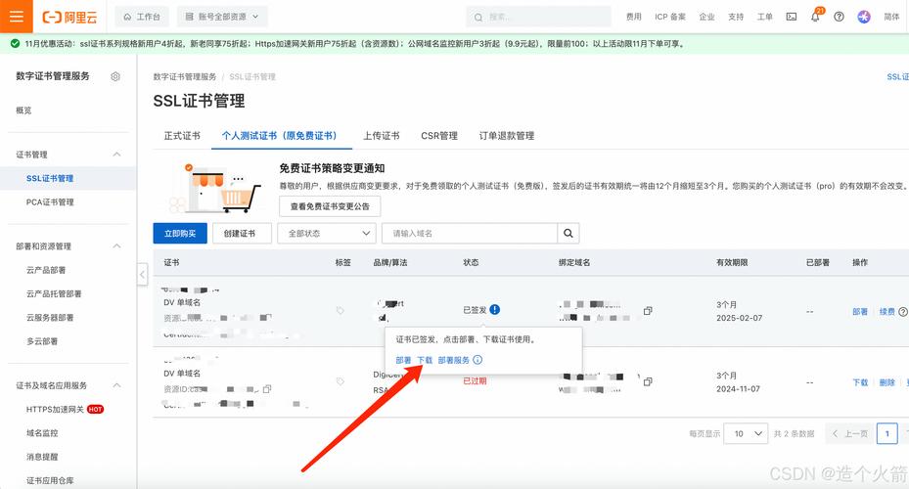Open the Cloud Shell terminal icon
Image resolution: width=909 pixels, height=489 pixels.
(x=792, y=17)
